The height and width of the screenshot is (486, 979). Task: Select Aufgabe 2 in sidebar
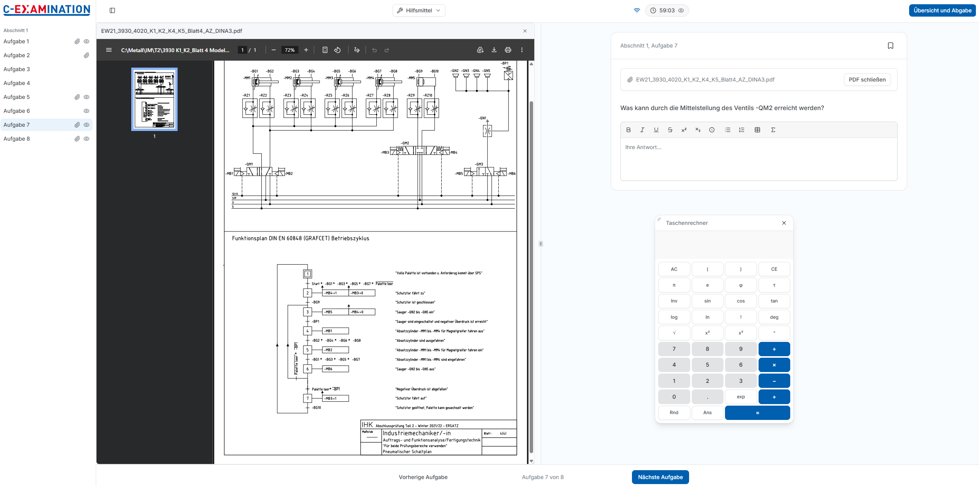point(17,55)
